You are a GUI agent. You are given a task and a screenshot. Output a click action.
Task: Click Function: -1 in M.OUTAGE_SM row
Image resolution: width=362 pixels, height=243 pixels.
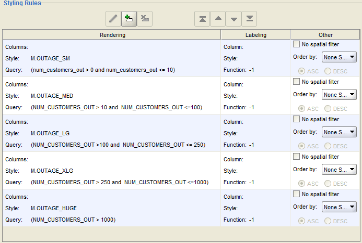pos(239,70)
